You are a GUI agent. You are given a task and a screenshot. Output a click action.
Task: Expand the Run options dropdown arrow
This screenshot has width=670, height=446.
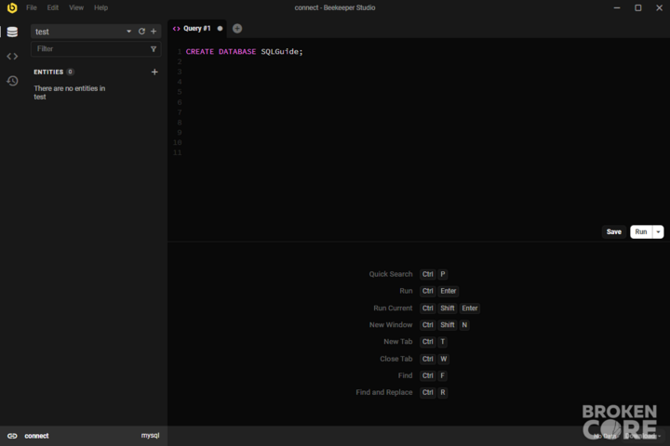(658, 231)
